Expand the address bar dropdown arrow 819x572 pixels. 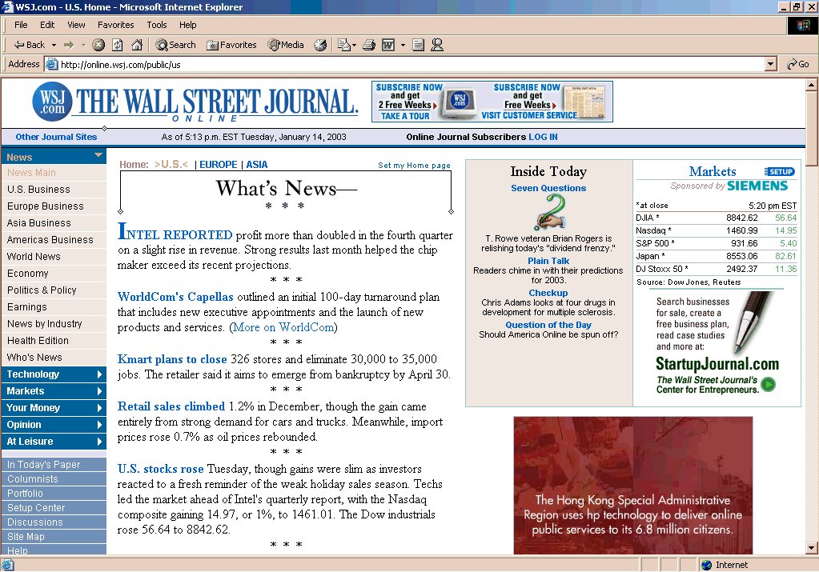click(771, 64)
